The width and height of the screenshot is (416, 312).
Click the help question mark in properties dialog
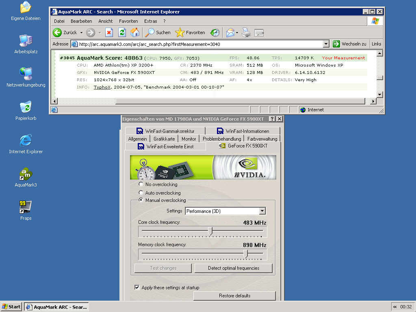click(x=272, y=119)
